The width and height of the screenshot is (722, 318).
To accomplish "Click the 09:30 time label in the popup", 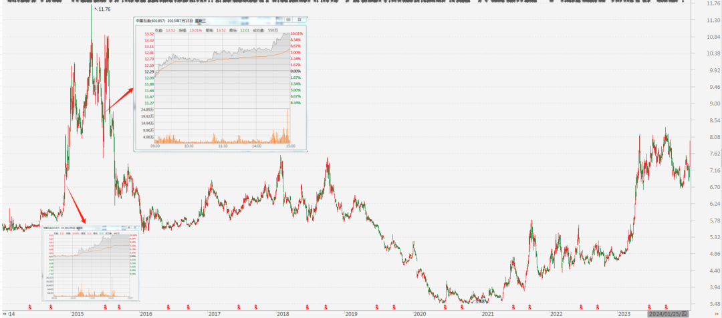I will point(155,146).
